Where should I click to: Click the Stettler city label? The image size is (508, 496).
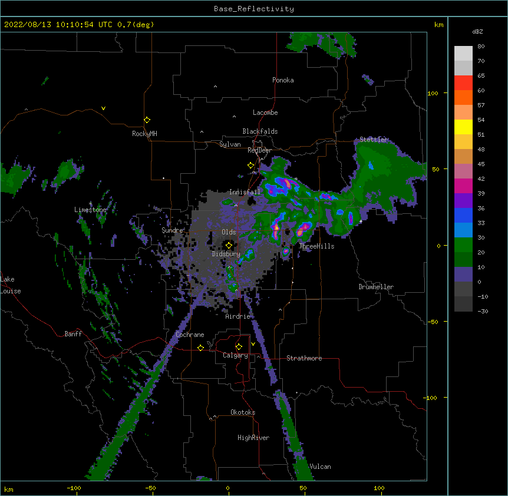pos(374,140)
